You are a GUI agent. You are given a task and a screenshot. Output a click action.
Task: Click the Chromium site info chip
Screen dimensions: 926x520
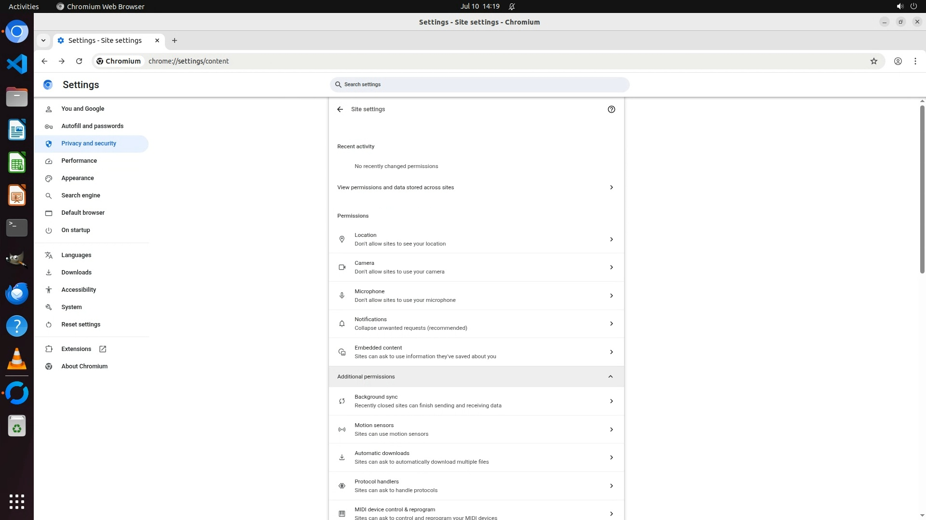[119, 61]
